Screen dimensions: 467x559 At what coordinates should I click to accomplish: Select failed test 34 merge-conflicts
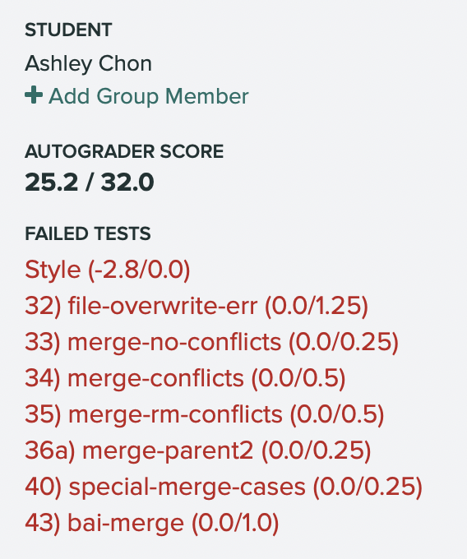click(185, 378)
